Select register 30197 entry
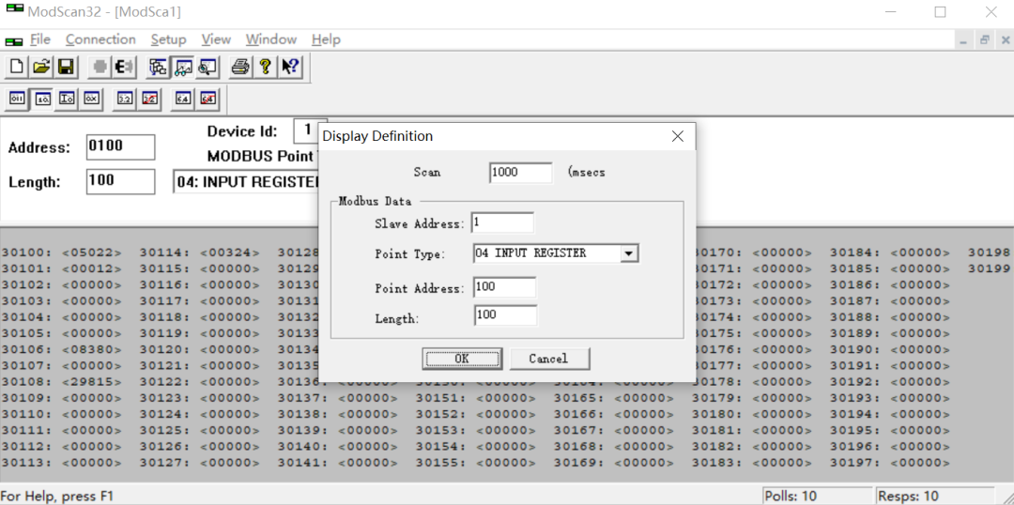 [x=890, y=463]
